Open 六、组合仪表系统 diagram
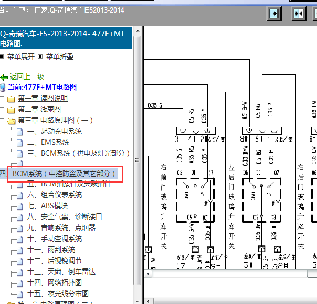317x304 pixels. [x=55, y=195]
